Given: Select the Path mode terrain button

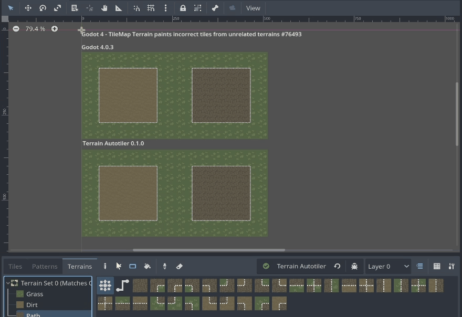Looking at the screenshot, I should pyautogui.click(x=122, y=286).
